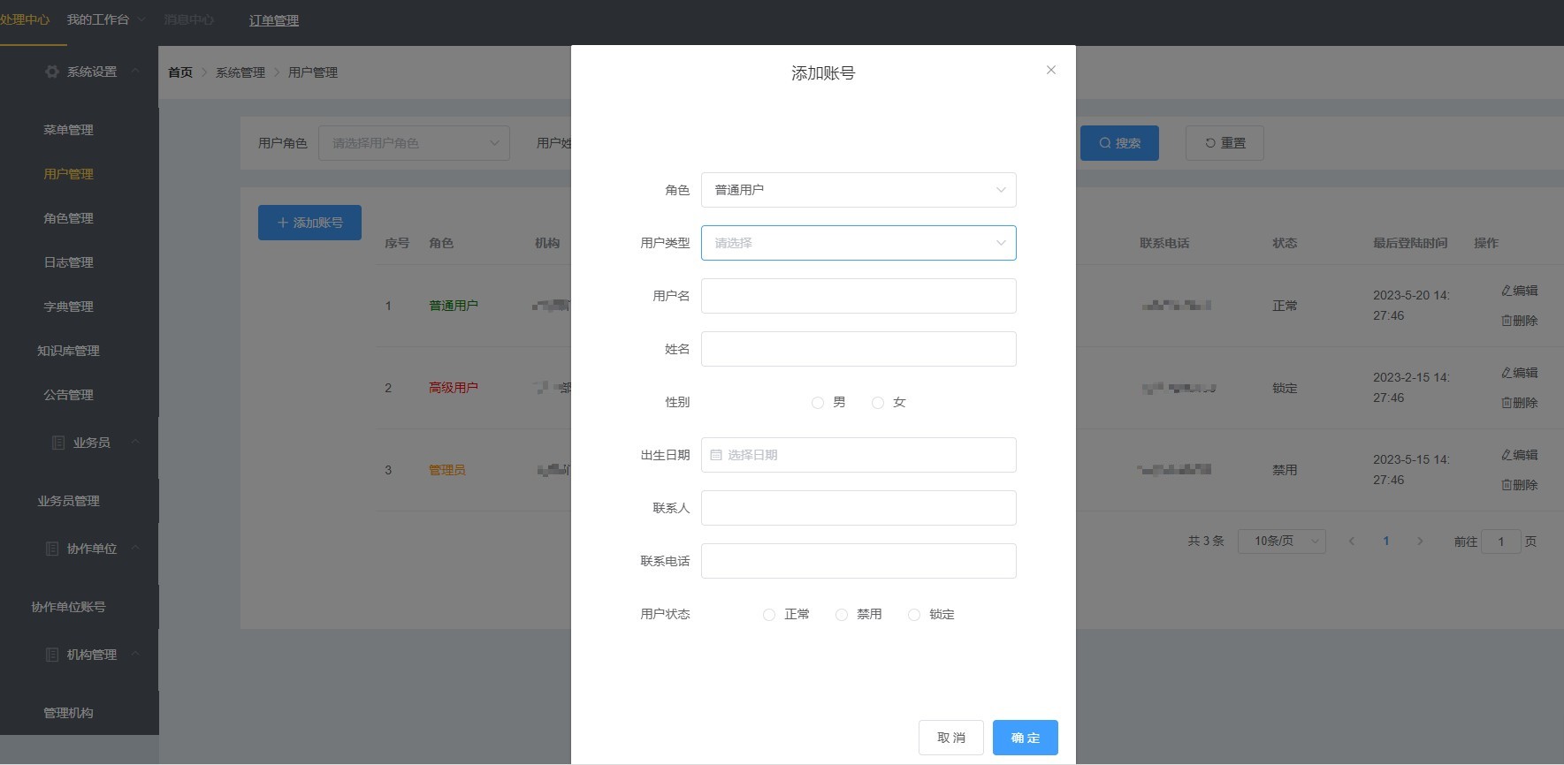Edit row 2 高级用户 via 编辑
Screen dimensions: 1564x765
[1520, 373]
